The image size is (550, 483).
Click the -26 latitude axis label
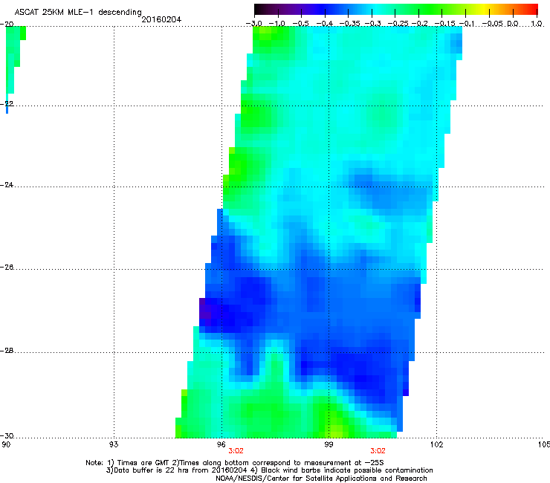[7, 268]
